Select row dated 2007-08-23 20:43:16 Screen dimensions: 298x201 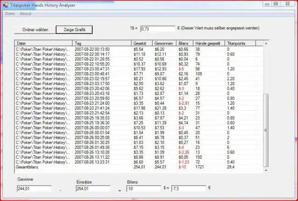tap(139, 94)
